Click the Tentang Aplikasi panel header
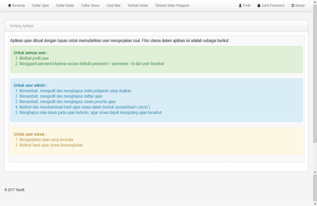Viewport: 317px width, 206px height. pyautogui.click(x=157, y=26)
